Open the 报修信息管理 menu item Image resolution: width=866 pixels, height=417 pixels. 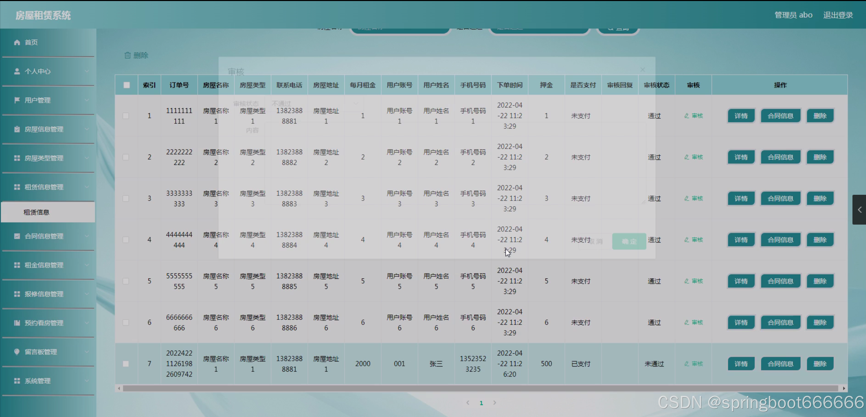[44, 294]
